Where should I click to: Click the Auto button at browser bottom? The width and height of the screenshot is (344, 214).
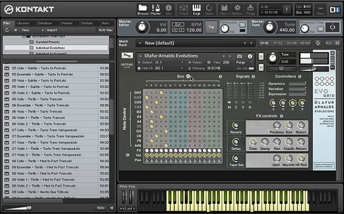(101, 208)
